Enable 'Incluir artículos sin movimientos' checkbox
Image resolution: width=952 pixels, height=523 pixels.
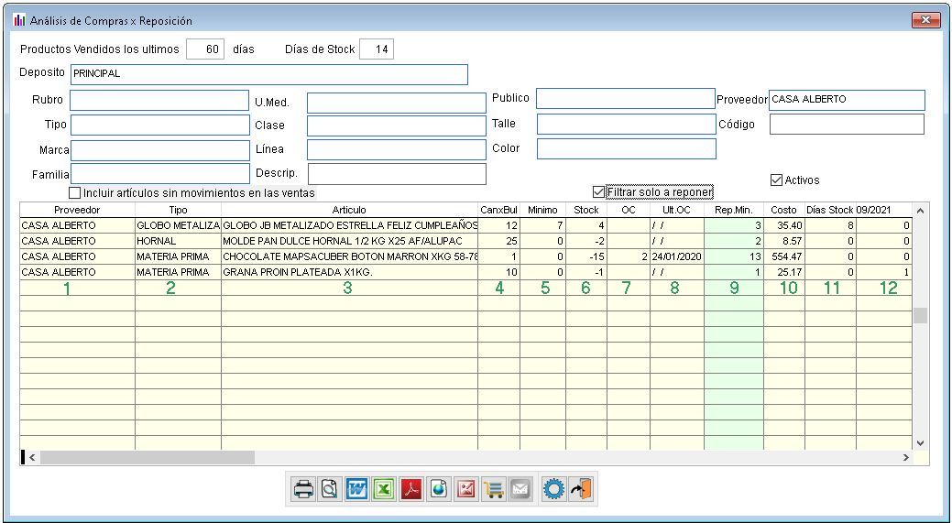coord(75,193)
